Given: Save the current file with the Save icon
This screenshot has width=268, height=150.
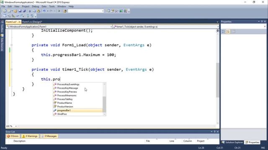Looking at the screenshot, I should [20, 11].
